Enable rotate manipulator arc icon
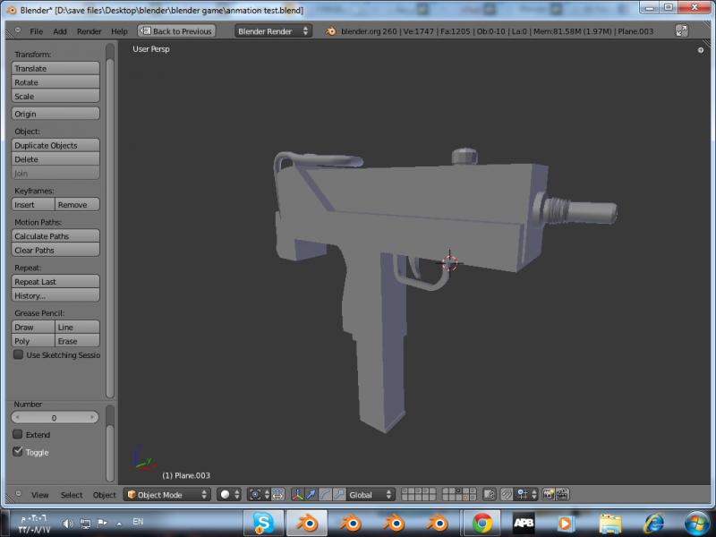 click(x=325, y=495)
